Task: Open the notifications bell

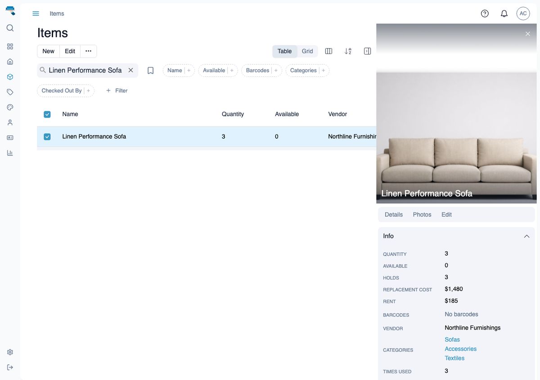Action: coord(504,14)
